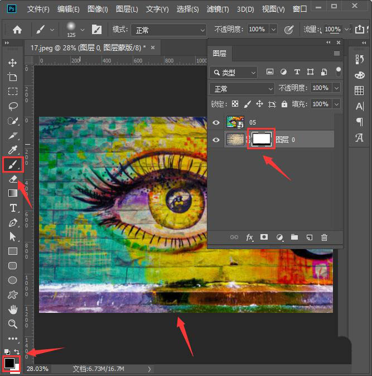Open layer 不透明度 dropdown arrow
This screenshot has width=372, height=376.
(x=336, y=88)
